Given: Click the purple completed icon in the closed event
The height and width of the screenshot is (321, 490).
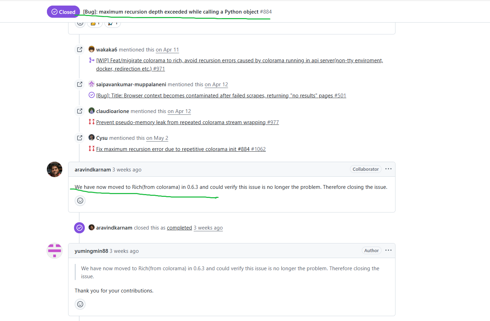Looking at the screenshot, I should click(x=79, y=228).
